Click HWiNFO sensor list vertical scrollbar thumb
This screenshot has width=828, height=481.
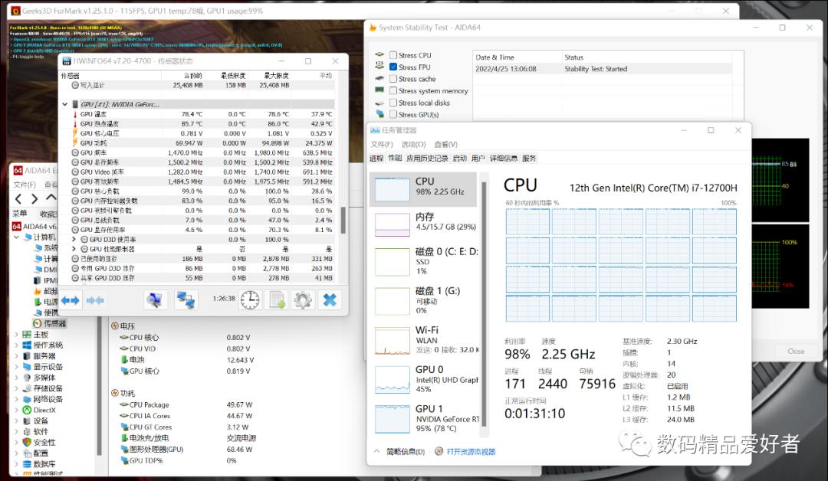point(343,220)
